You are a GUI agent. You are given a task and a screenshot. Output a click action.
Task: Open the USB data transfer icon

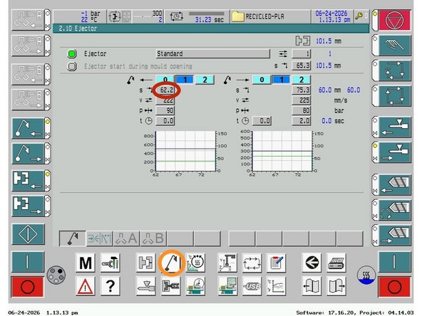(x=252, y=286)
